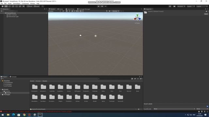
Task: Select the combined Transform tool
Action: coord(20,6)
